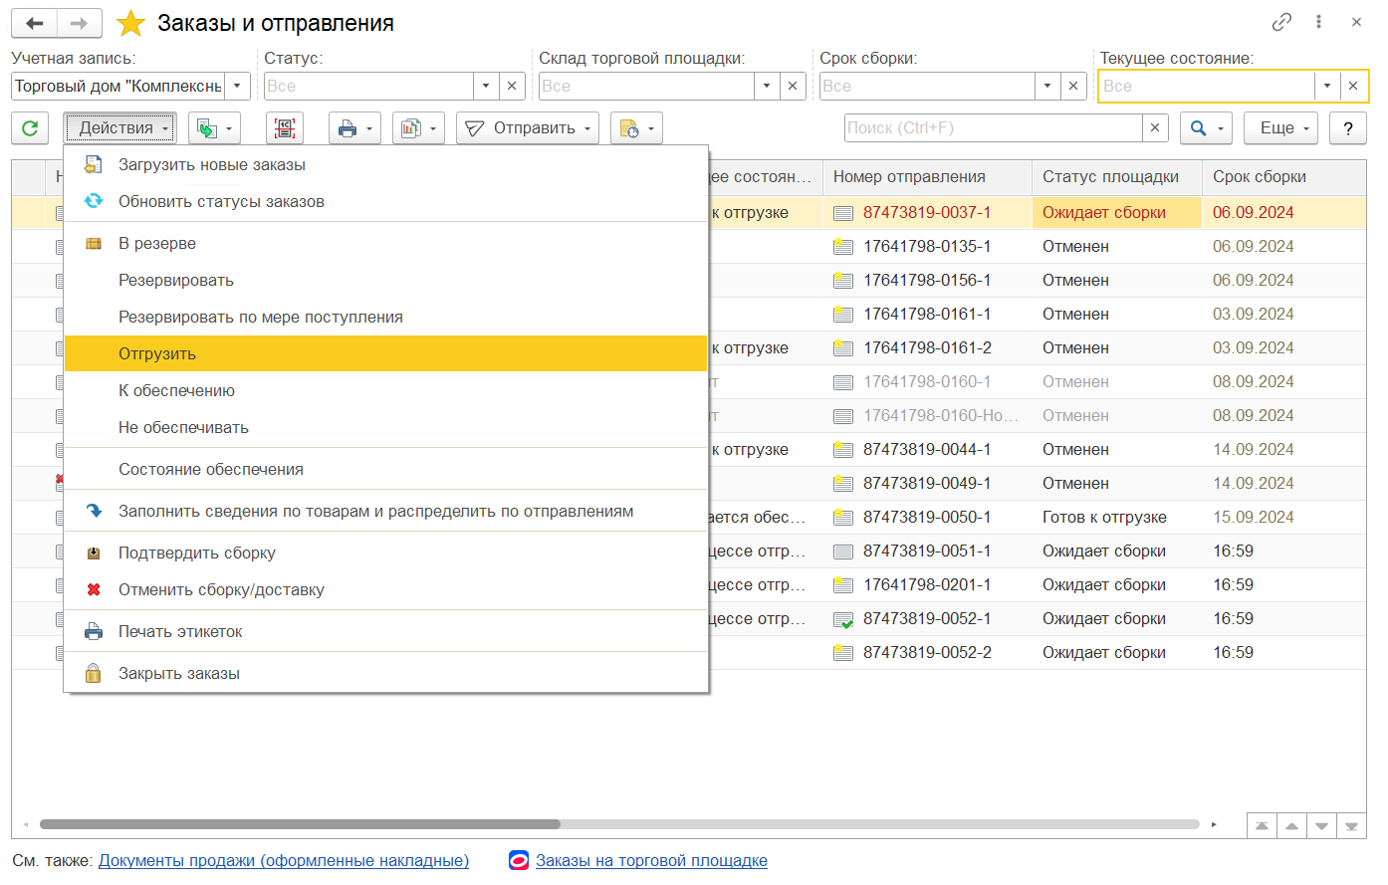Image resolution: width=1388 pixels, height=885 pixels.
Task: Click the back navigation arrow
Action: [x=35, y=23]
